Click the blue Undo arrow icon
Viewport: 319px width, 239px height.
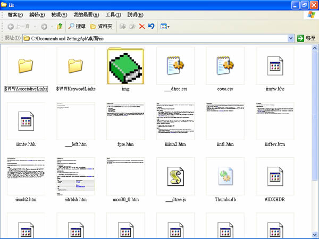[151, 26]
